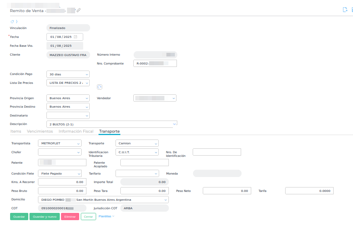
Task: Open the calendar picker in the Fecha field
Action: pyautogui.click(x=76, y=37)
